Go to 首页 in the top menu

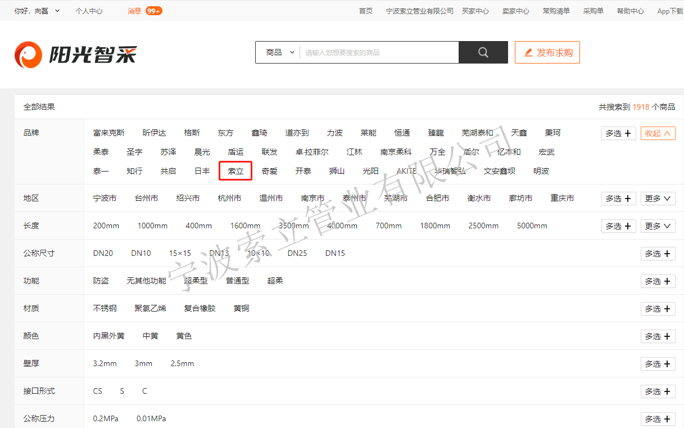pyautogui.click(x=365, y=10)
